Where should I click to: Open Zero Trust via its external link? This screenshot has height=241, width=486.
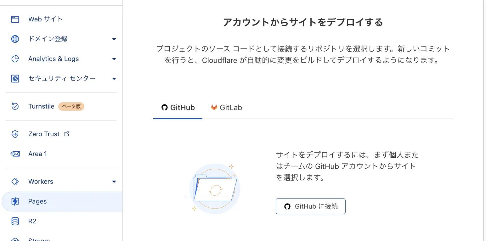point(67,134)
